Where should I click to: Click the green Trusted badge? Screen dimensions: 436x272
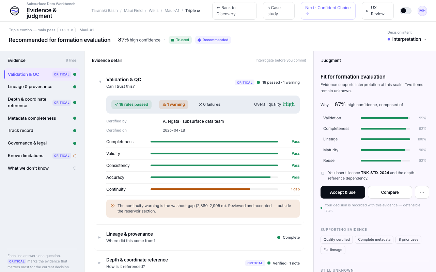[180, 40]
